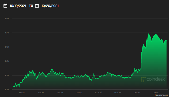The height and width of the screenshot is (97, 169).
Task: Click the 65k y-axis label
Action: (x=7, y=61)
